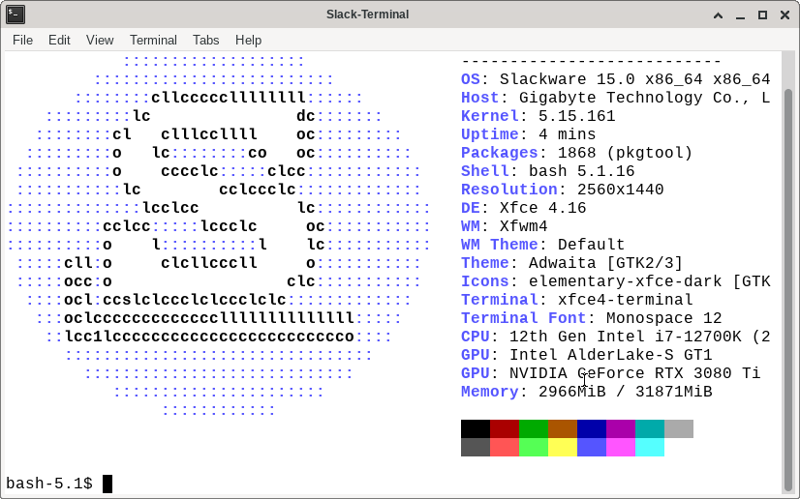Click the teal color block
This screenshot has height=499, width=800.
[x=650, y=428]
